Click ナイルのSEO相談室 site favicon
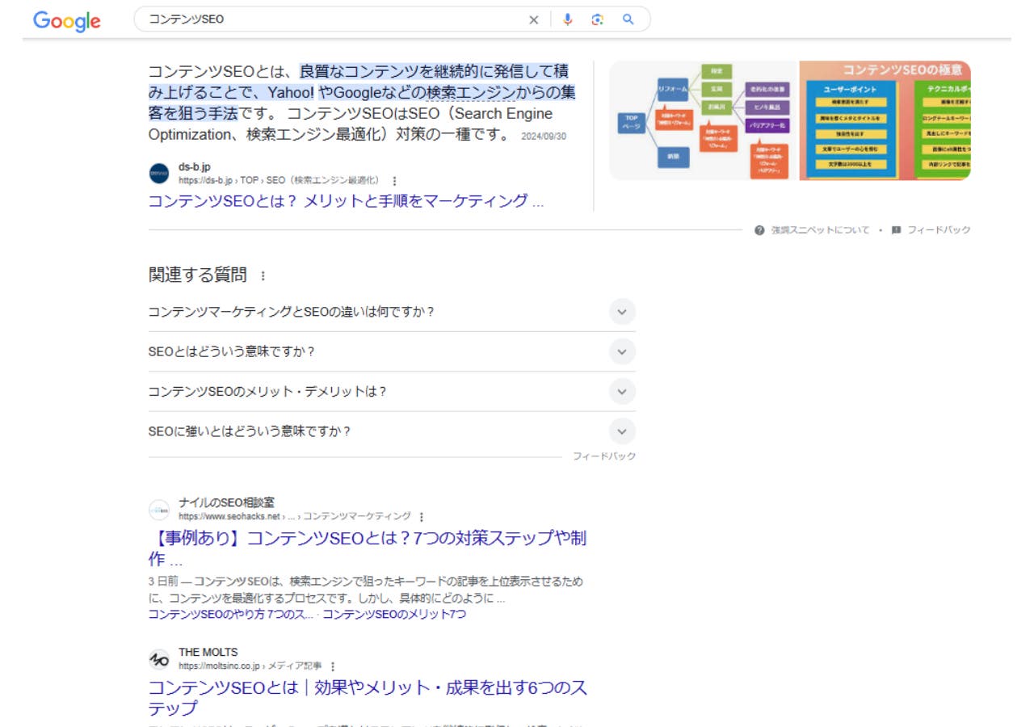The image size is (1034, 727). coord(159,510)
